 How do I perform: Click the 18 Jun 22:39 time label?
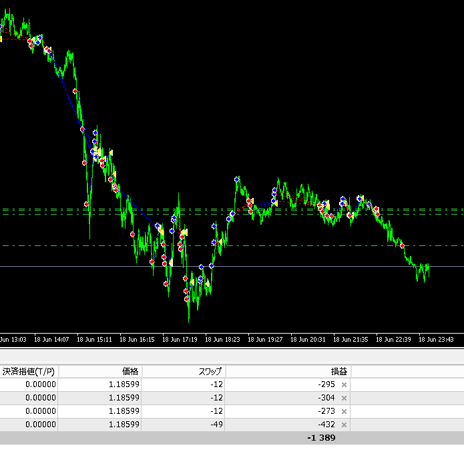click(393, 340)
